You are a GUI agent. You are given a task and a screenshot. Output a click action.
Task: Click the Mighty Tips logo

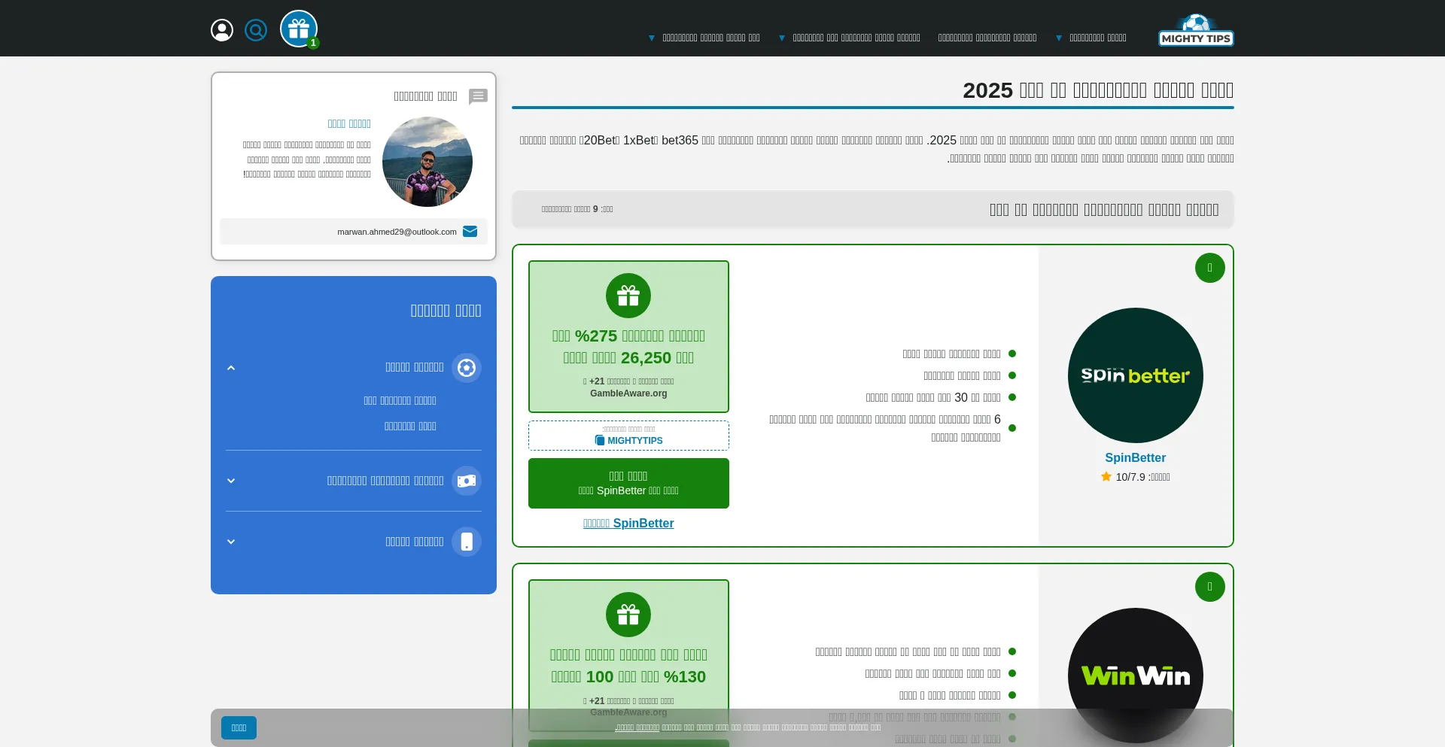click(x=1195, y=31)
